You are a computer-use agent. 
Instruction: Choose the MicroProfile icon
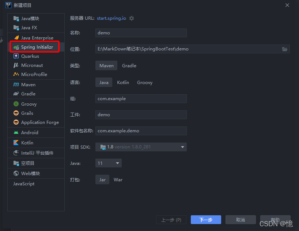[x=16, y=74]
